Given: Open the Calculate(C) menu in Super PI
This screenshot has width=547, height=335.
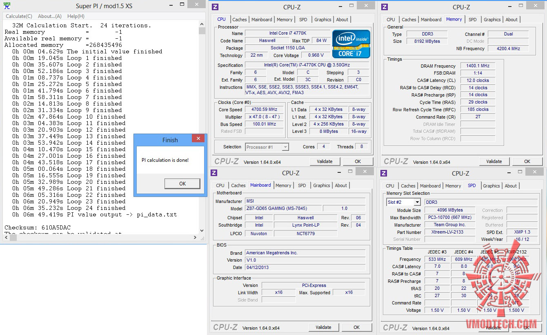Looking at the screenshot, I should pyautogui.click(x=19, y=16).
